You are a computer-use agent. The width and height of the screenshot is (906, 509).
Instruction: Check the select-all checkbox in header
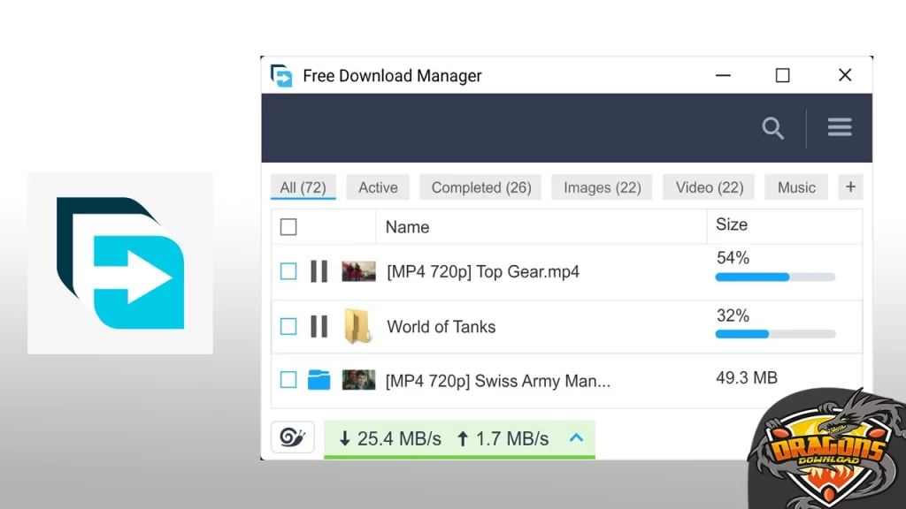point(288,226)
